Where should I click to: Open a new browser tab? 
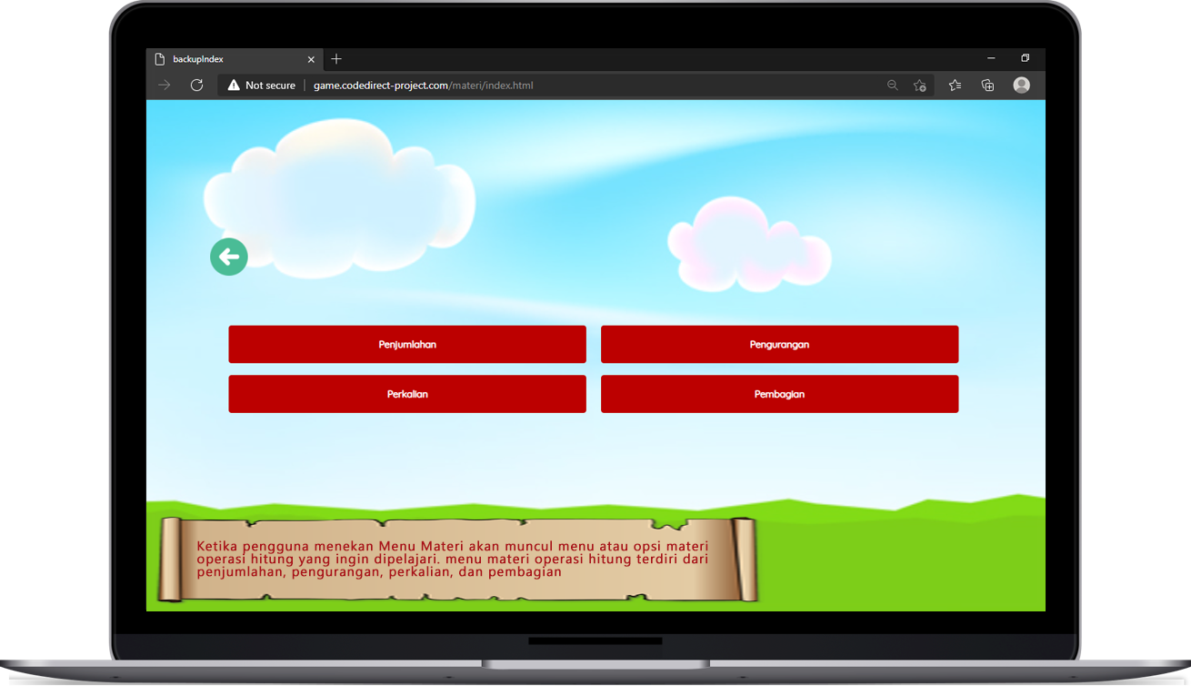click(336, 59)
